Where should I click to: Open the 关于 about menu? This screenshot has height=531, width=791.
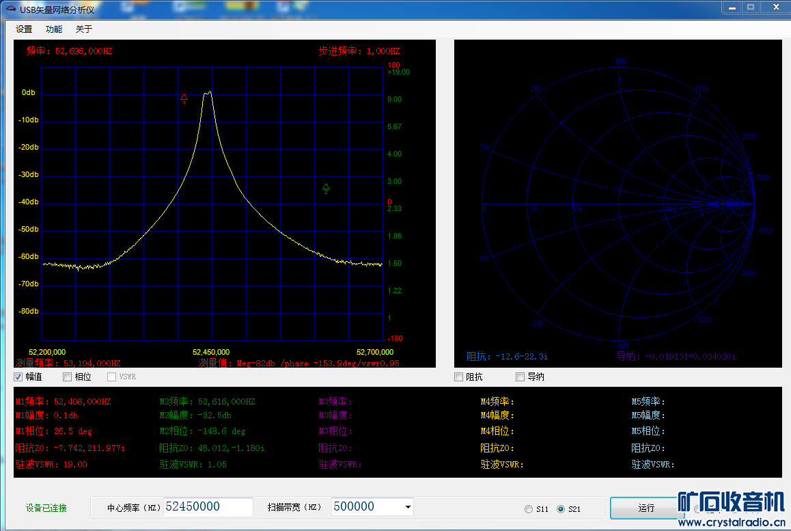click(x=83, y=29)
